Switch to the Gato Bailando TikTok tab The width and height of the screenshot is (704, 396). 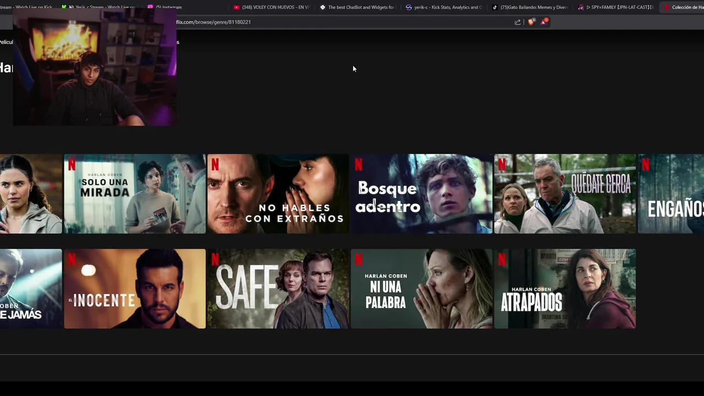(x=530, y=7)
